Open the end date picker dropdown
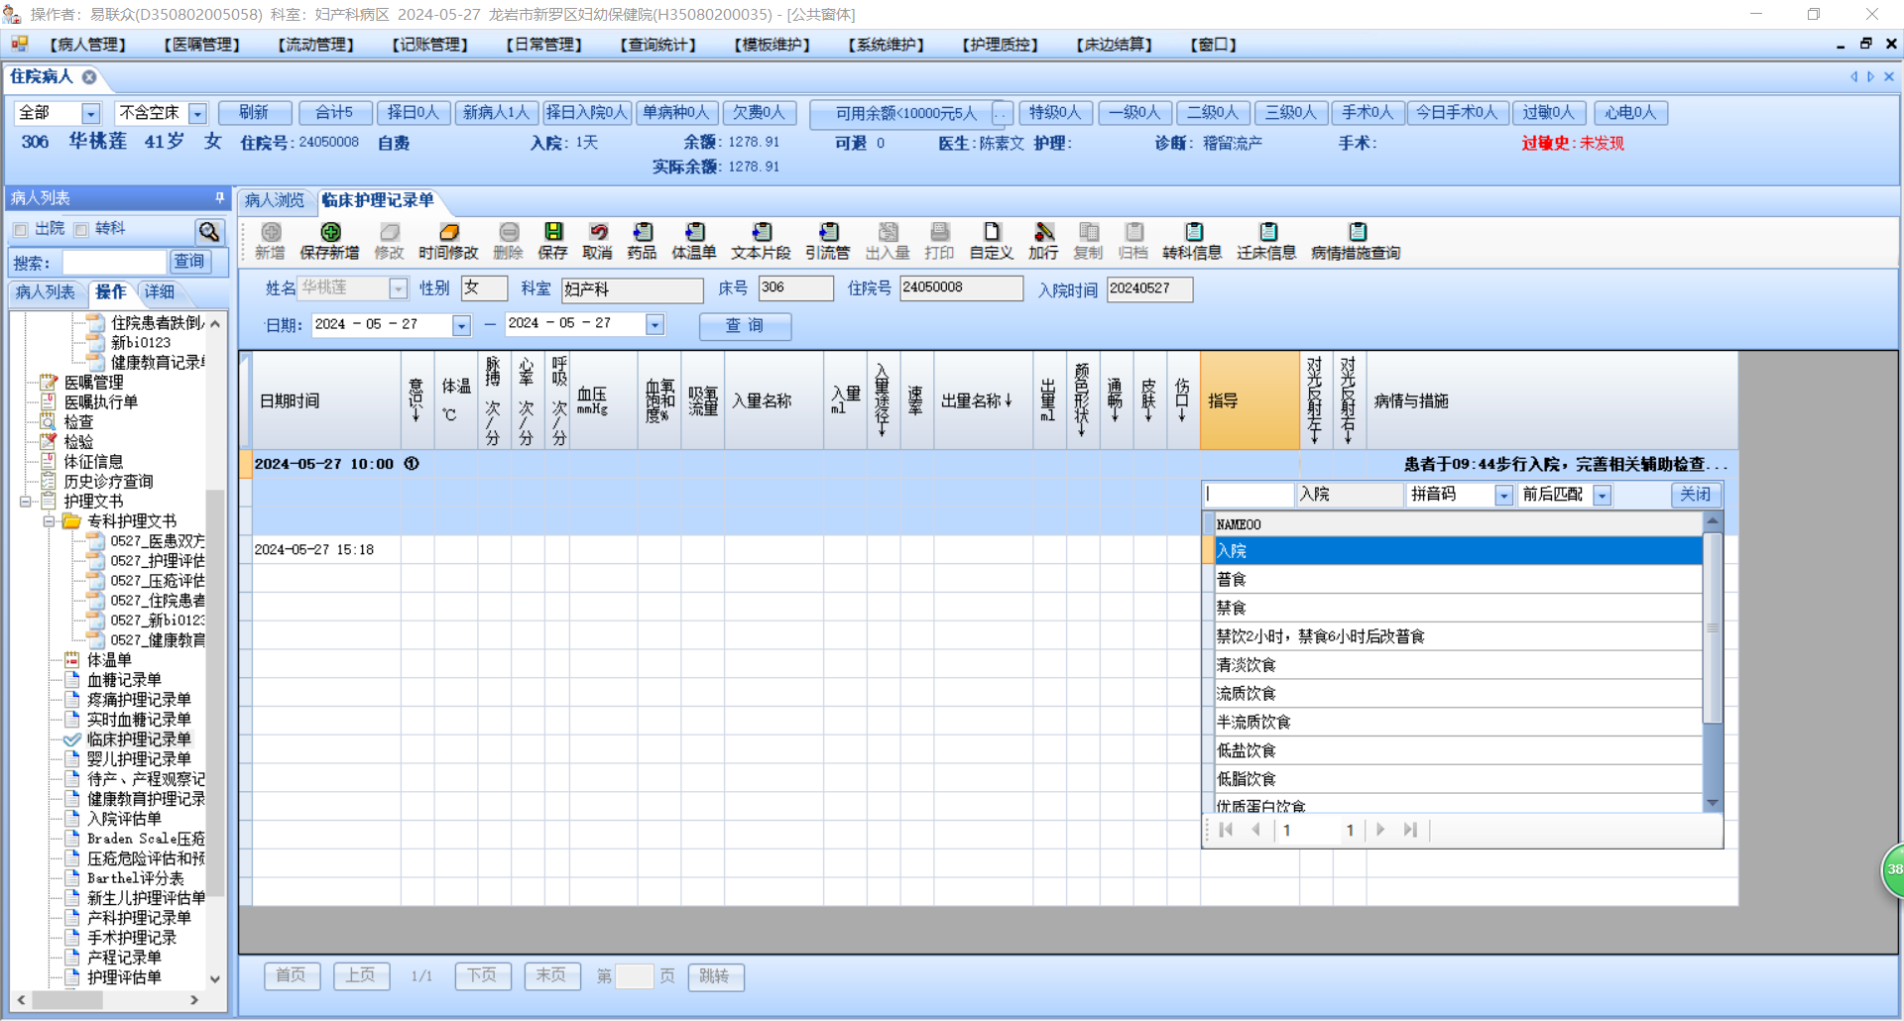 pyautogui.click(x=654, y=324)
